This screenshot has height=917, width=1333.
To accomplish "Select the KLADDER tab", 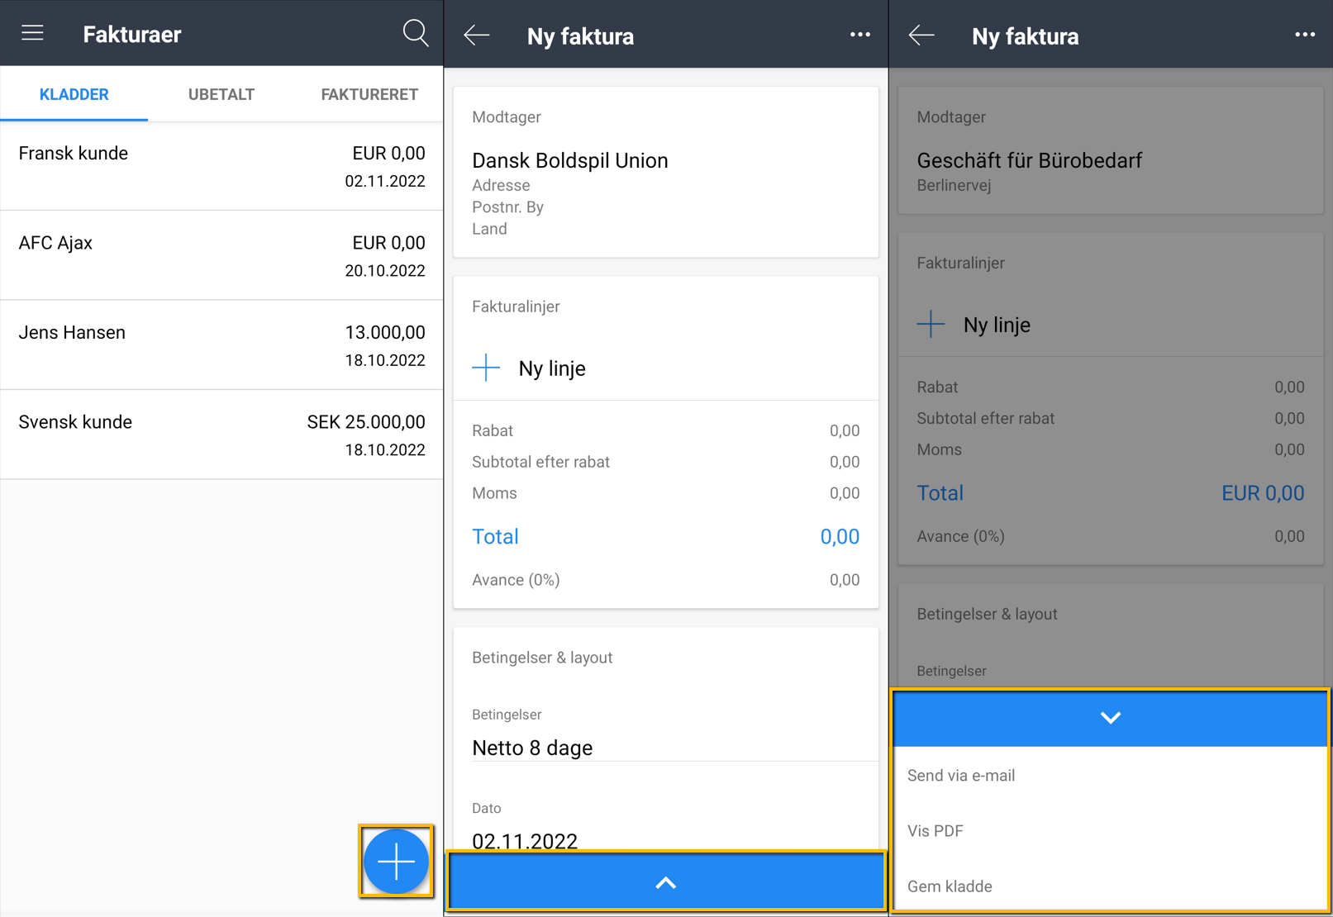I will tap(74, 94).
